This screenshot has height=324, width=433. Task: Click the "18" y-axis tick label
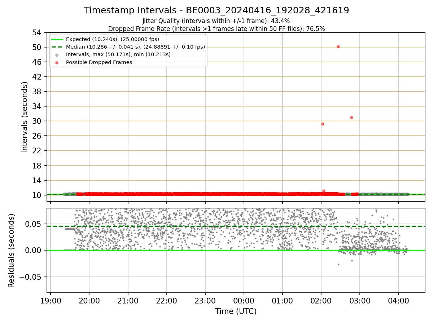(37, 166)
